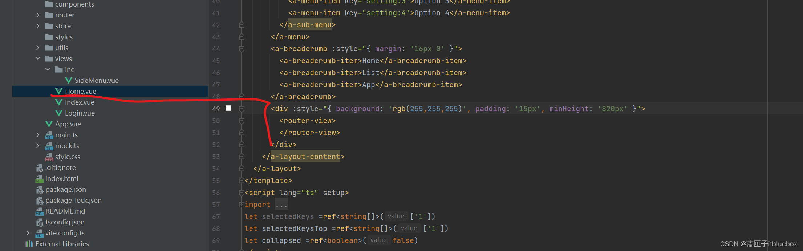Click the closing template tag
This screenshot has width=803, height=251.
coord(268,181)
